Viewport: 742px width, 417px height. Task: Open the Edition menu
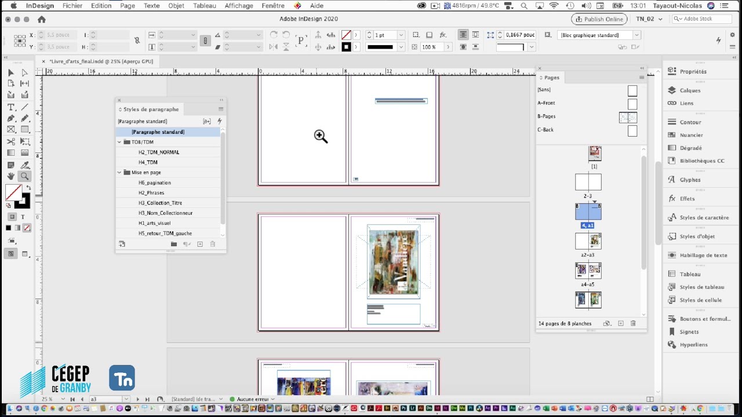[x=101, y=6]
